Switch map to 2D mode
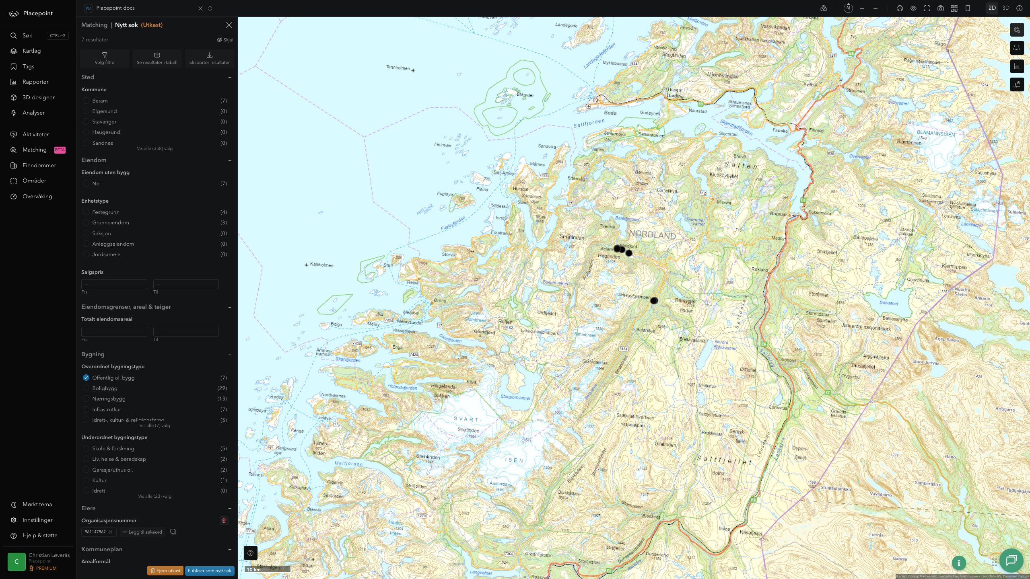Image resolution: width=1030 pixels, height=579 pixels. point(992,8)
